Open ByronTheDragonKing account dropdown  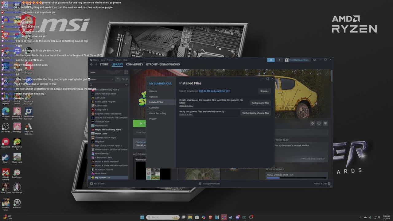click(298, 60)
